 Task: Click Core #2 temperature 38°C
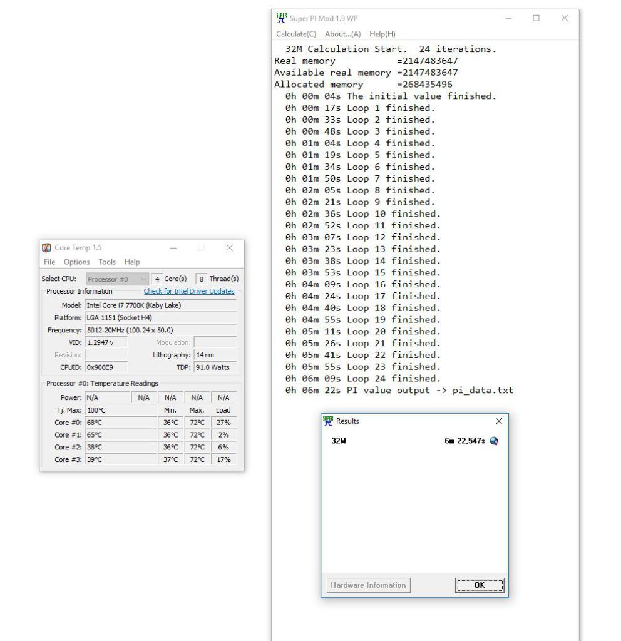121,447
